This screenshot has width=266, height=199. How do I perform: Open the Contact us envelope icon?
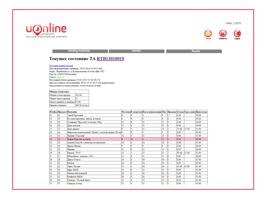(x=223, y=33)
